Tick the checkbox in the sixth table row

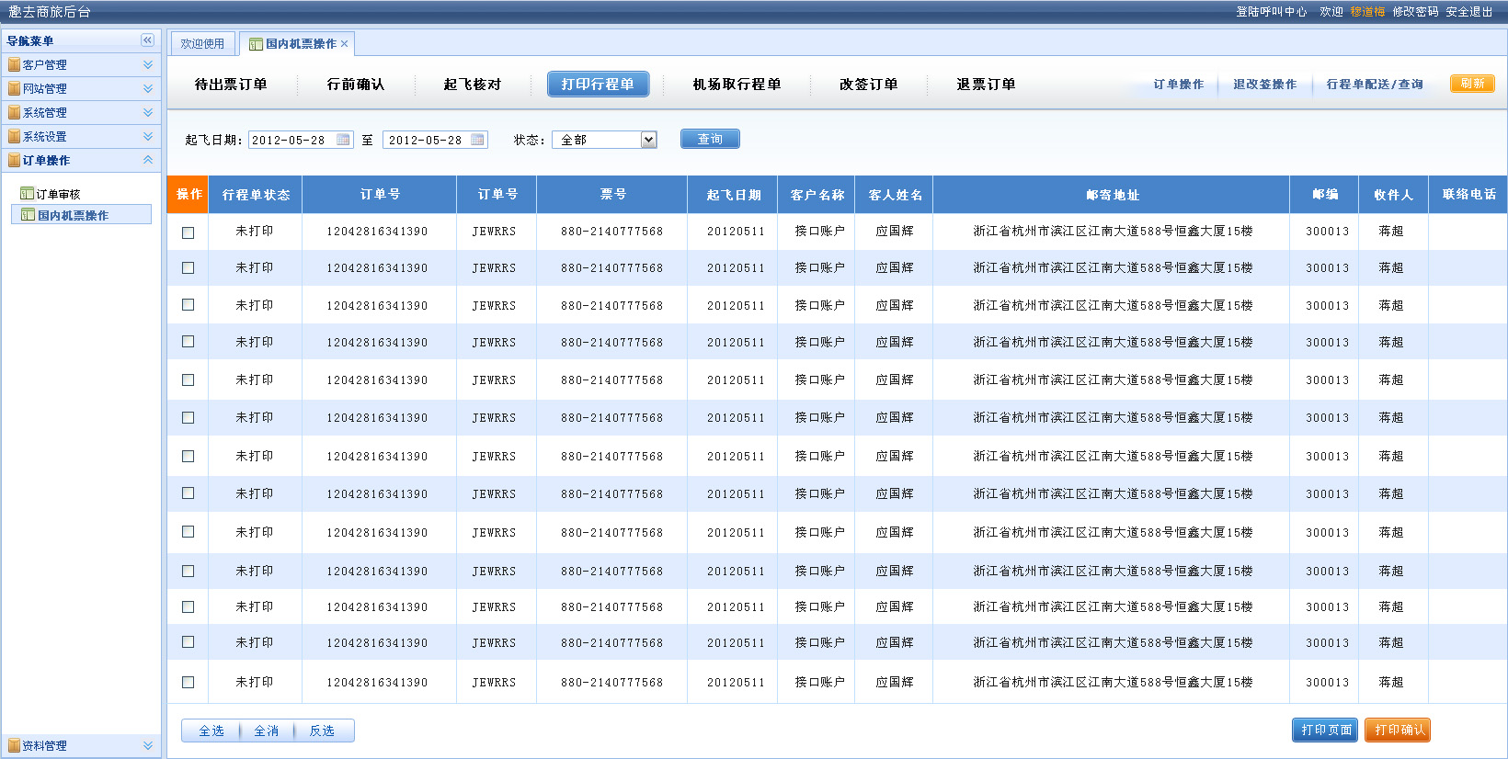point(188,418)
